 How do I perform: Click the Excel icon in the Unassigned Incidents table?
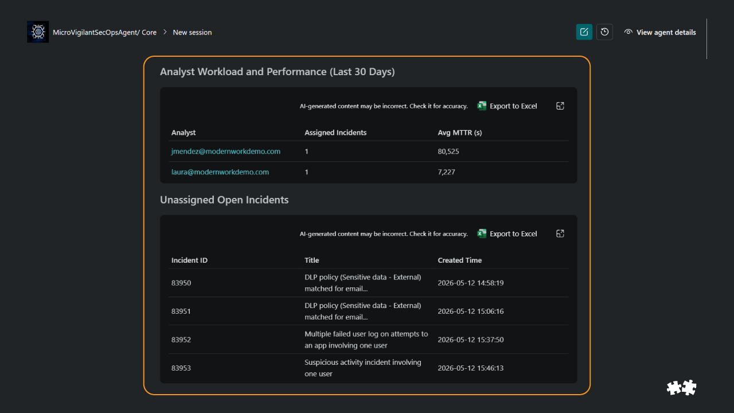click(482, 233)
